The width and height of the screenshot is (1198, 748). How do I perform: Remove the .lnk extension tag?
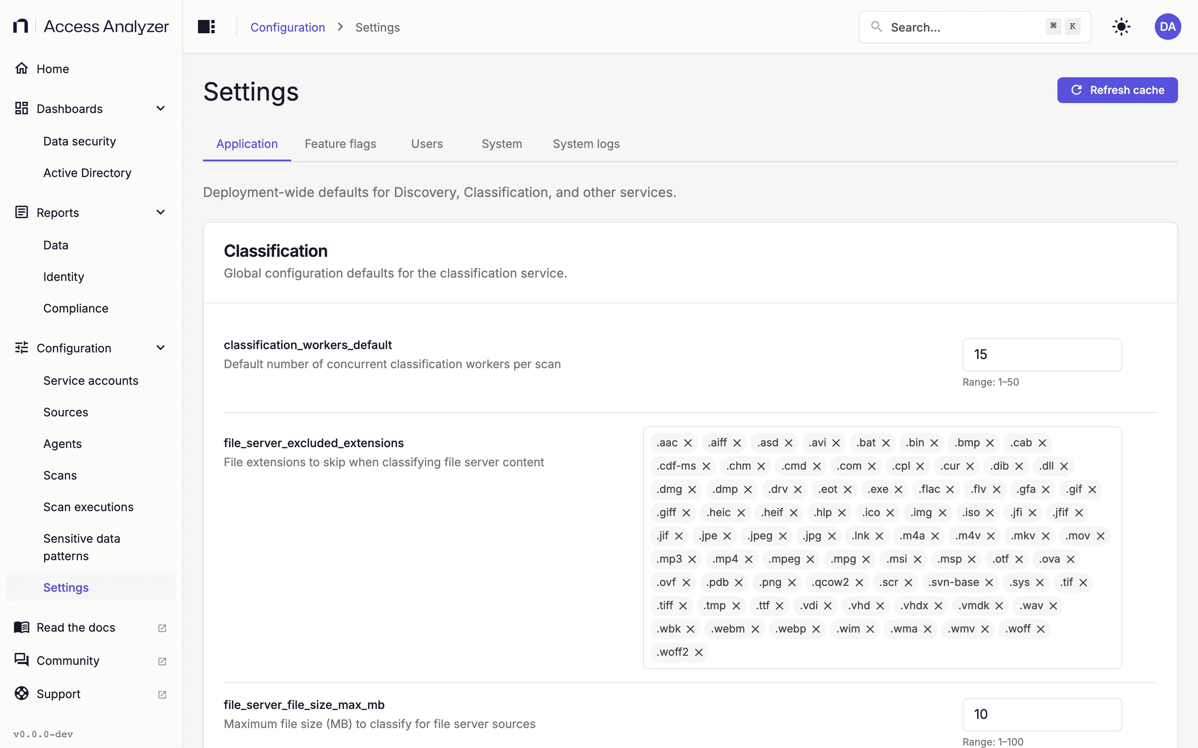pos(880,536)
